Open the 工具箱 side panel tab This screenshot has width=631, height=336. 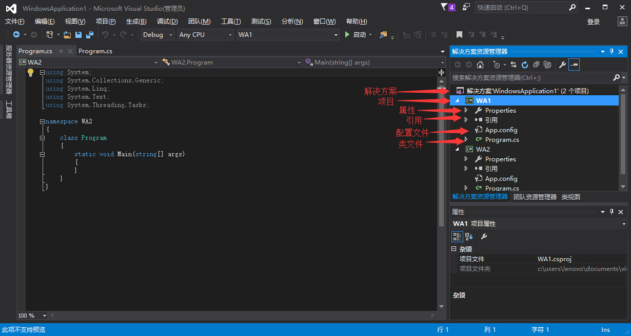coord(9,110)
